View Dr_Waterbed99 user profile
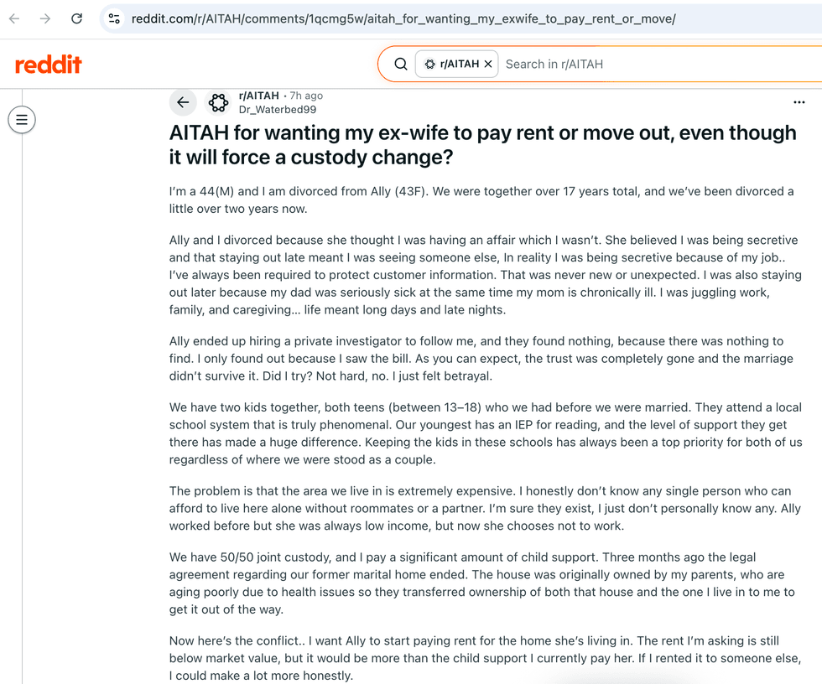Viewport: 822px width, 684px height. pyautogui.click(x=278, y=110)
